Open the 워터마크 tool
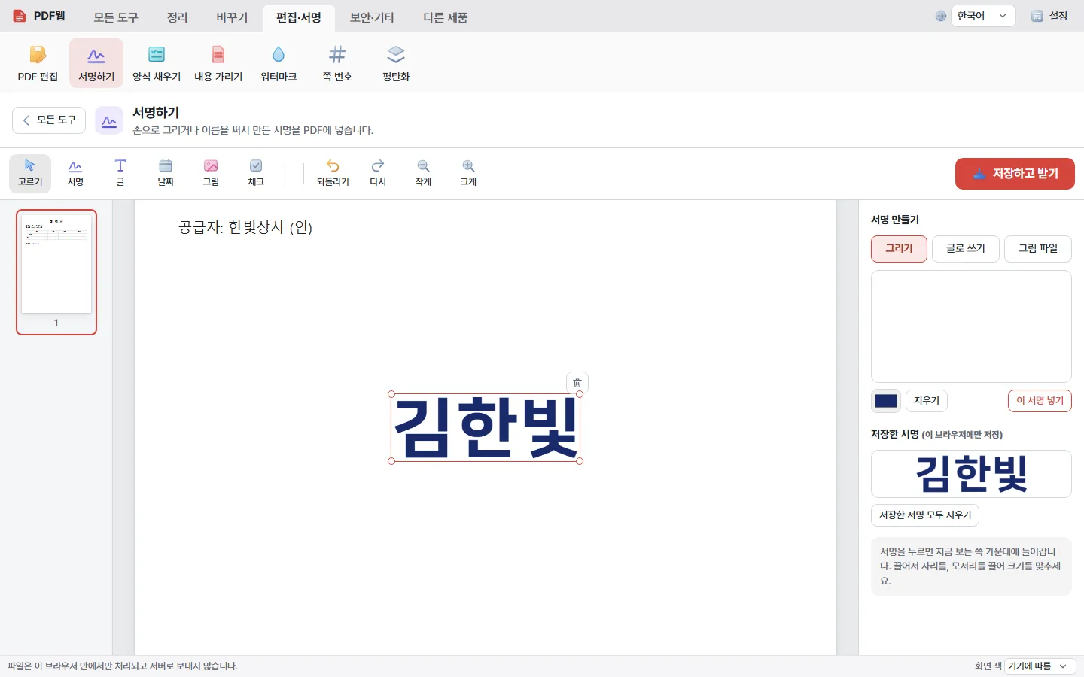Viewport: 1084px width, 677px height. pos(279,63)
